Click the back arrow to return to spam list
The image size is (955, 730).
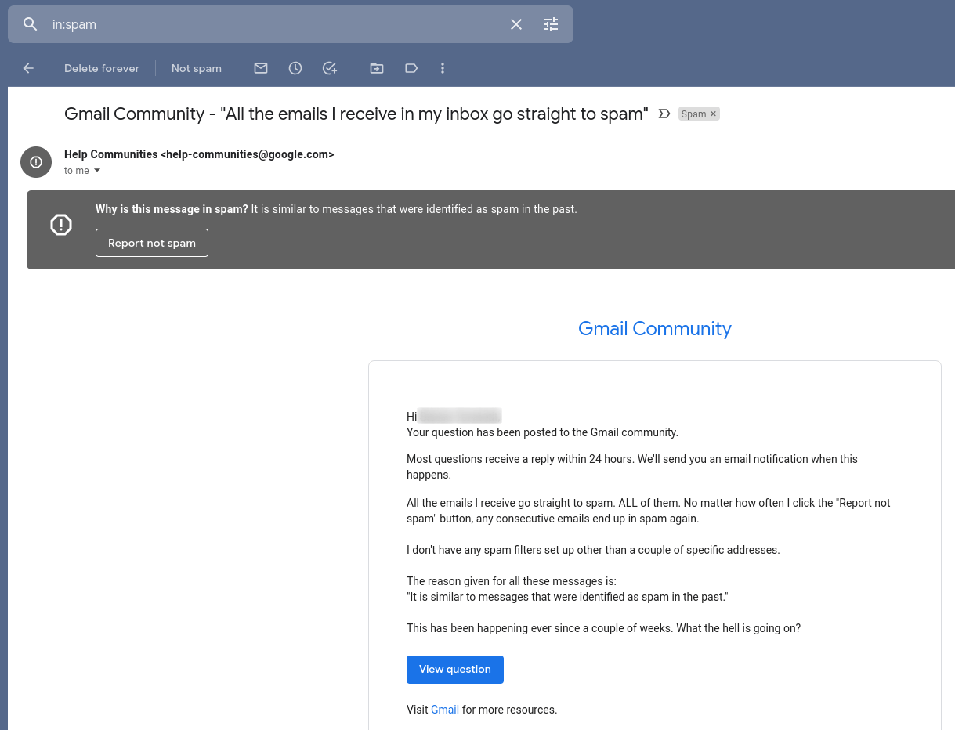tap(28, 68)
